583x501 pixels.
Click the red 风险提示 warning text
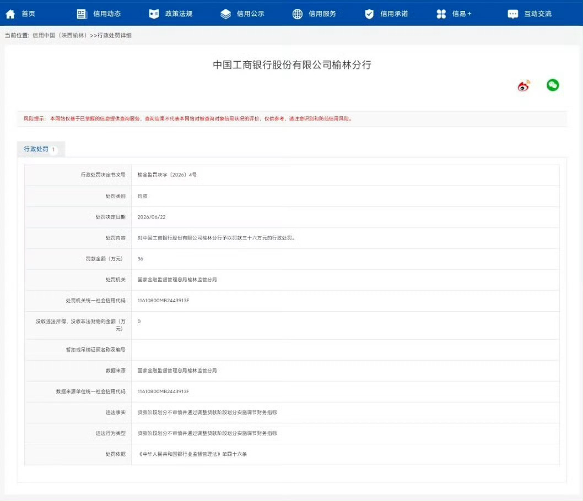point(188,118)
